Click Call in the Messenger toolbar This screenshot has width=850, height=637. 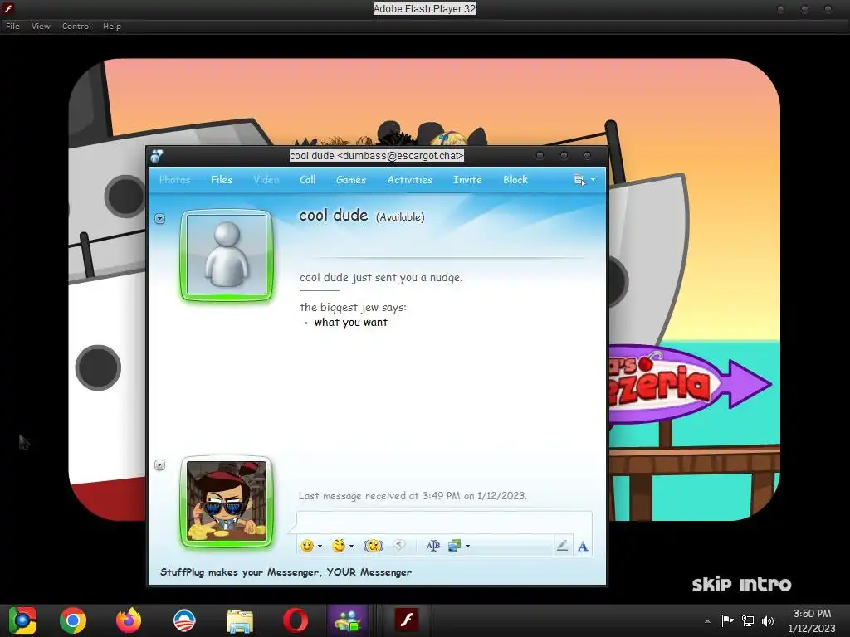[x=307, y=180]
